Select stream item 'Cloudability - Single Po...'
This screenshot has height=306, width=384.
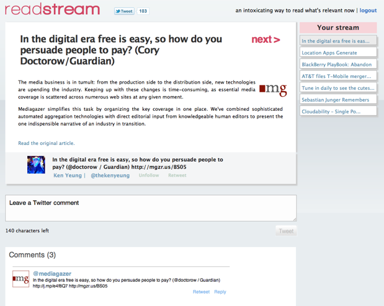(x=338, y=111)
